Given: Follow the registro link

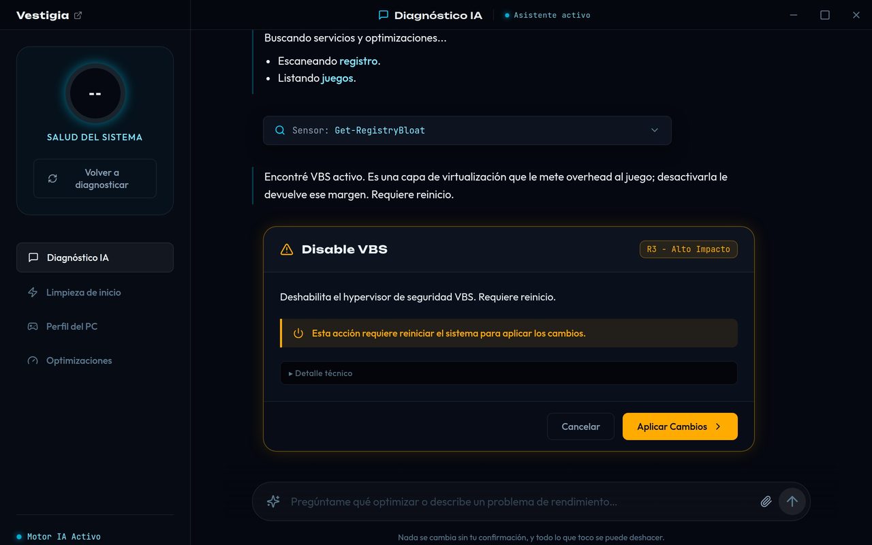Looking at the screenshot, I should 358,61.
